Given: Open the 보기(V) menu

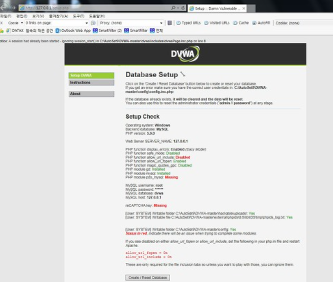Looking at the screenshot, I should pyautogui.click(x=38, y=16).
